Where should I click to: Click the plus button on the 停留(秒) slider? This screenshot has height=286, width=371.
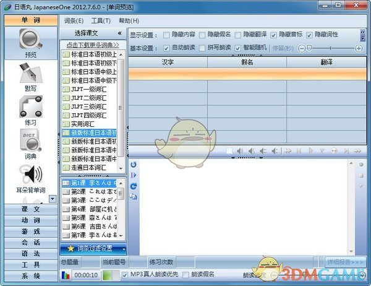pyautogui.click(x=359, y=48)
